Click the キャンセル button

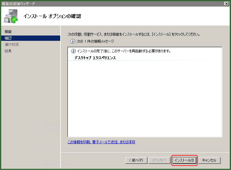pos(209,160)
